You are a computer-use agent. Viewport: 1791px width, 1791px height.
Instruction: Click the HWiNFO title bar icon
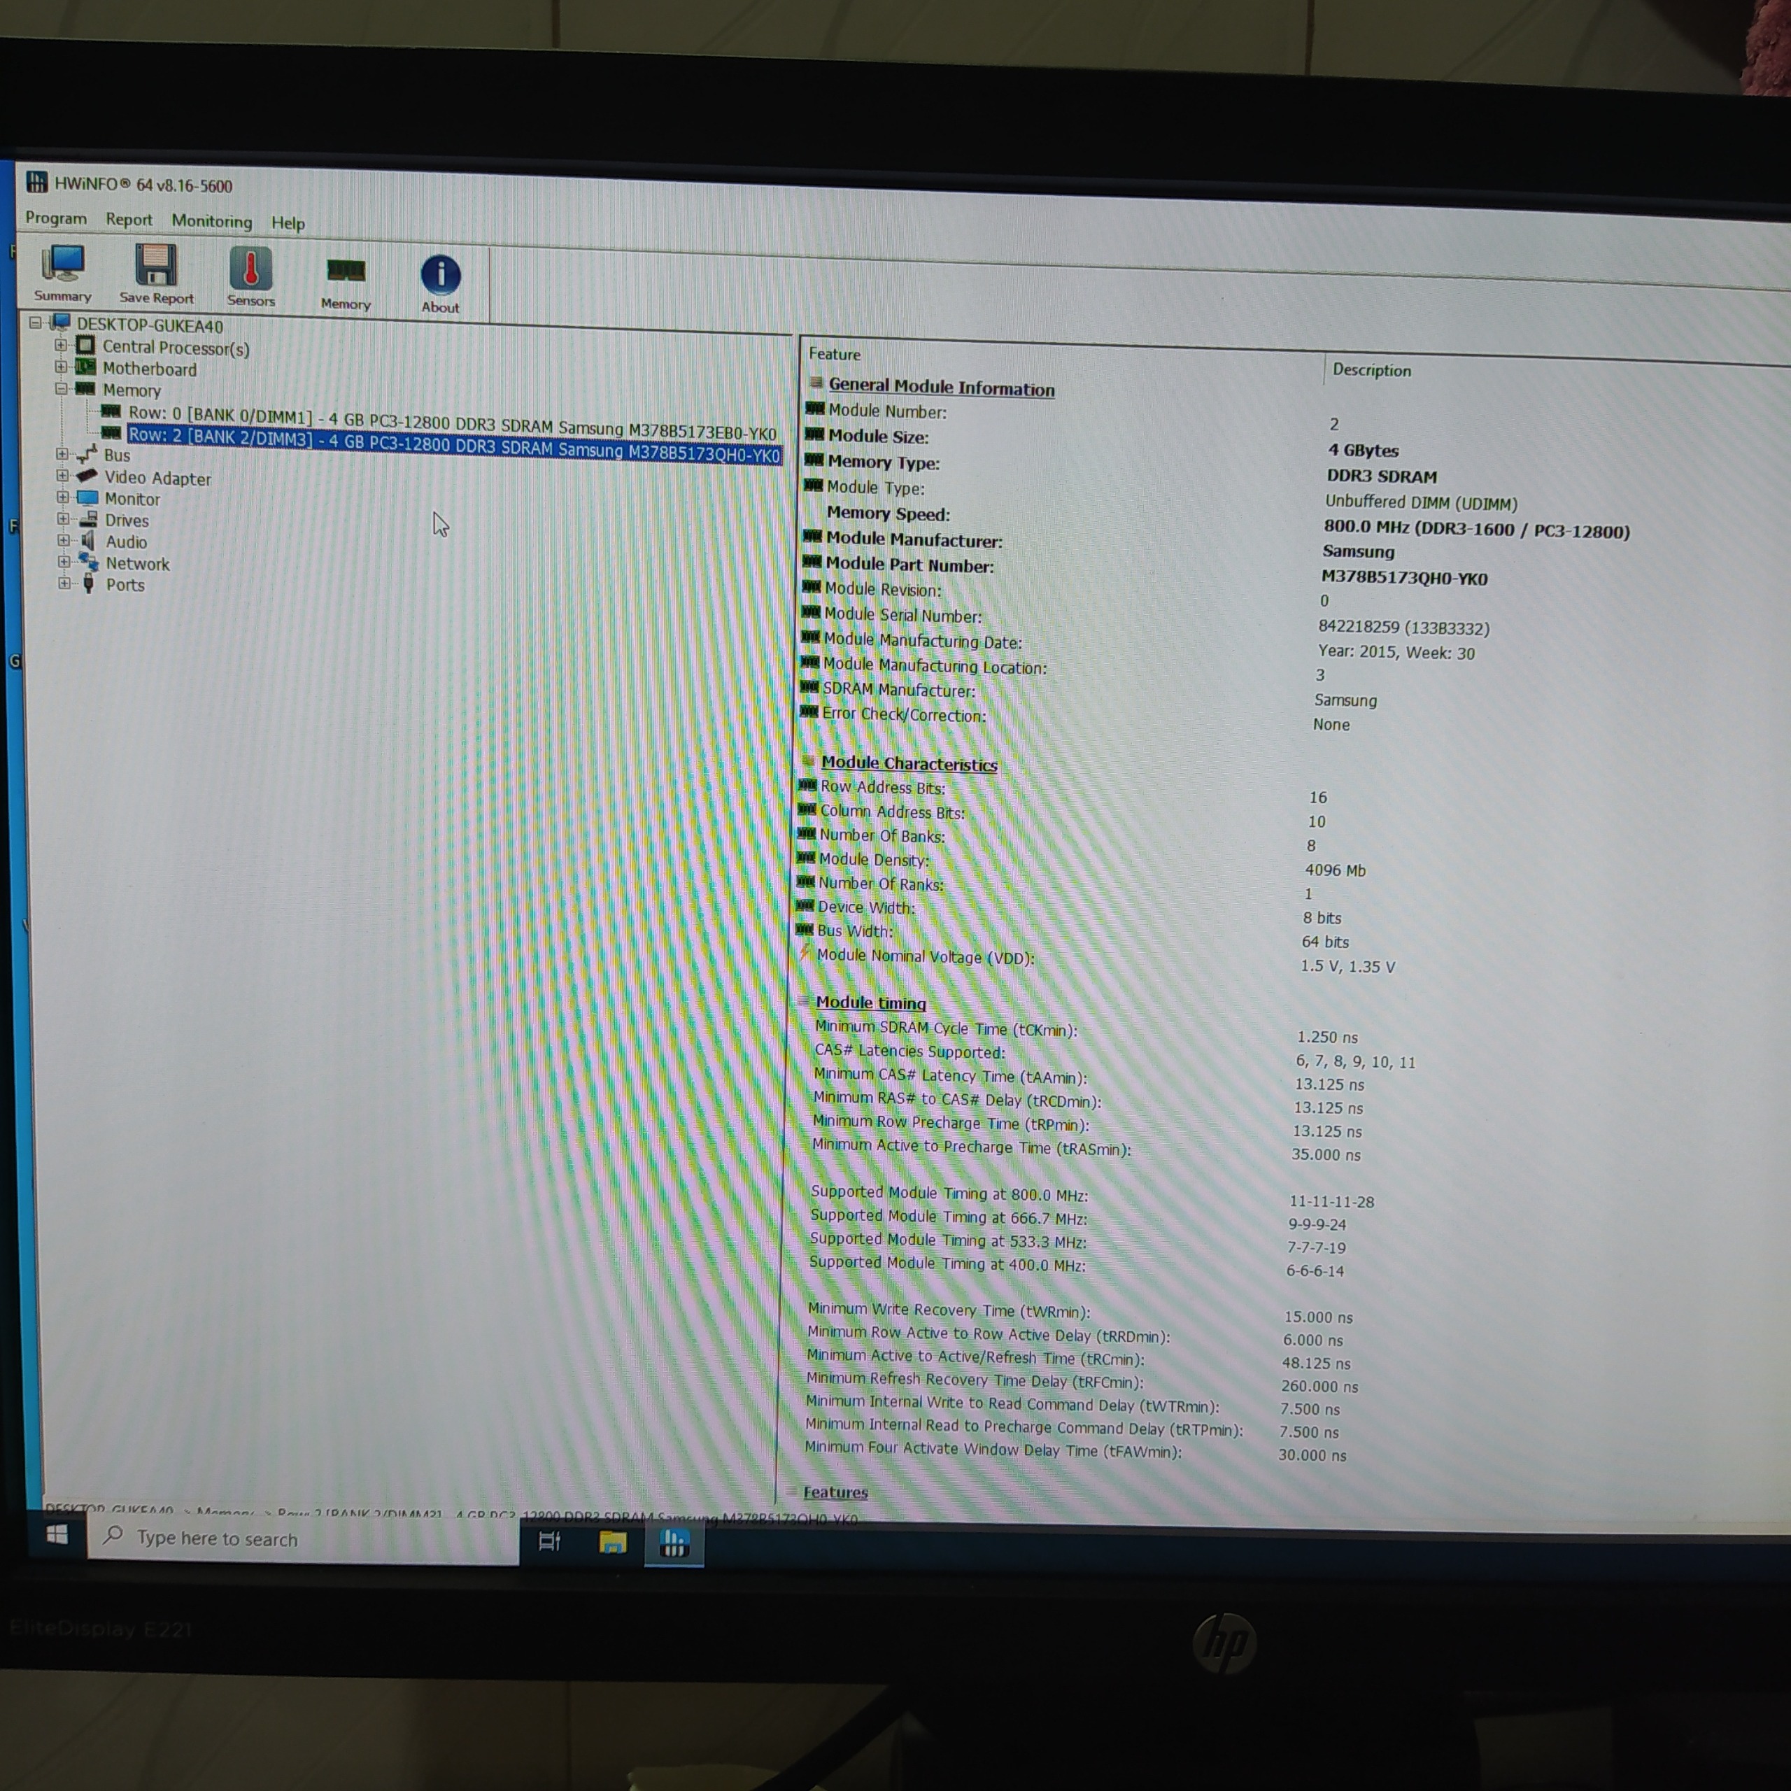tap(37, 182)
